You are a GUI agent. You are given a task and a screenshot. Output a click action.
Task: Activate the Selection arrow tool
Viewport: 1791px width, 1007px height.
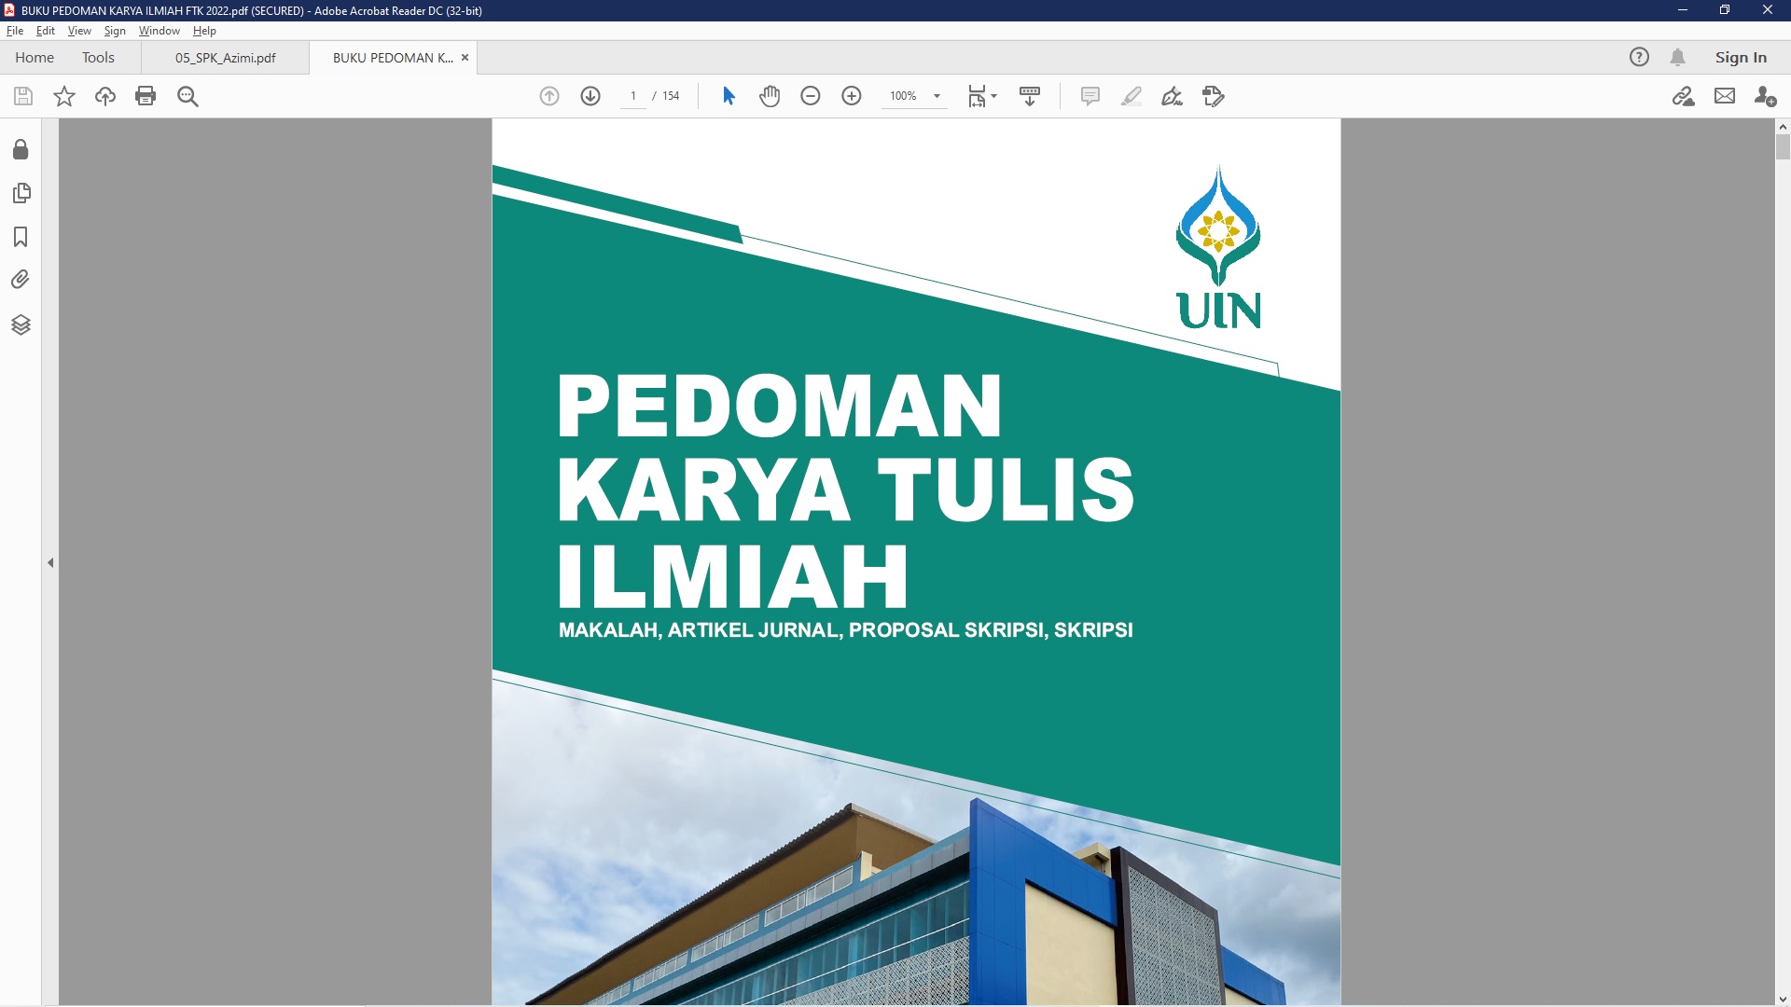[729, 96]
